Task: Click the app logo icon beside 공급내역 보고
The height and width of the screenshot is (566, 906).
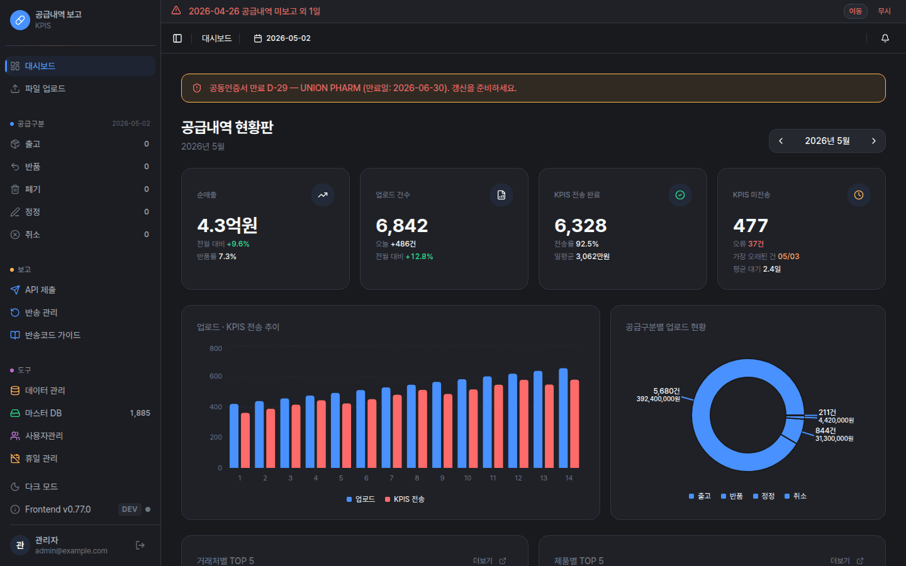Action: [20, 20]
